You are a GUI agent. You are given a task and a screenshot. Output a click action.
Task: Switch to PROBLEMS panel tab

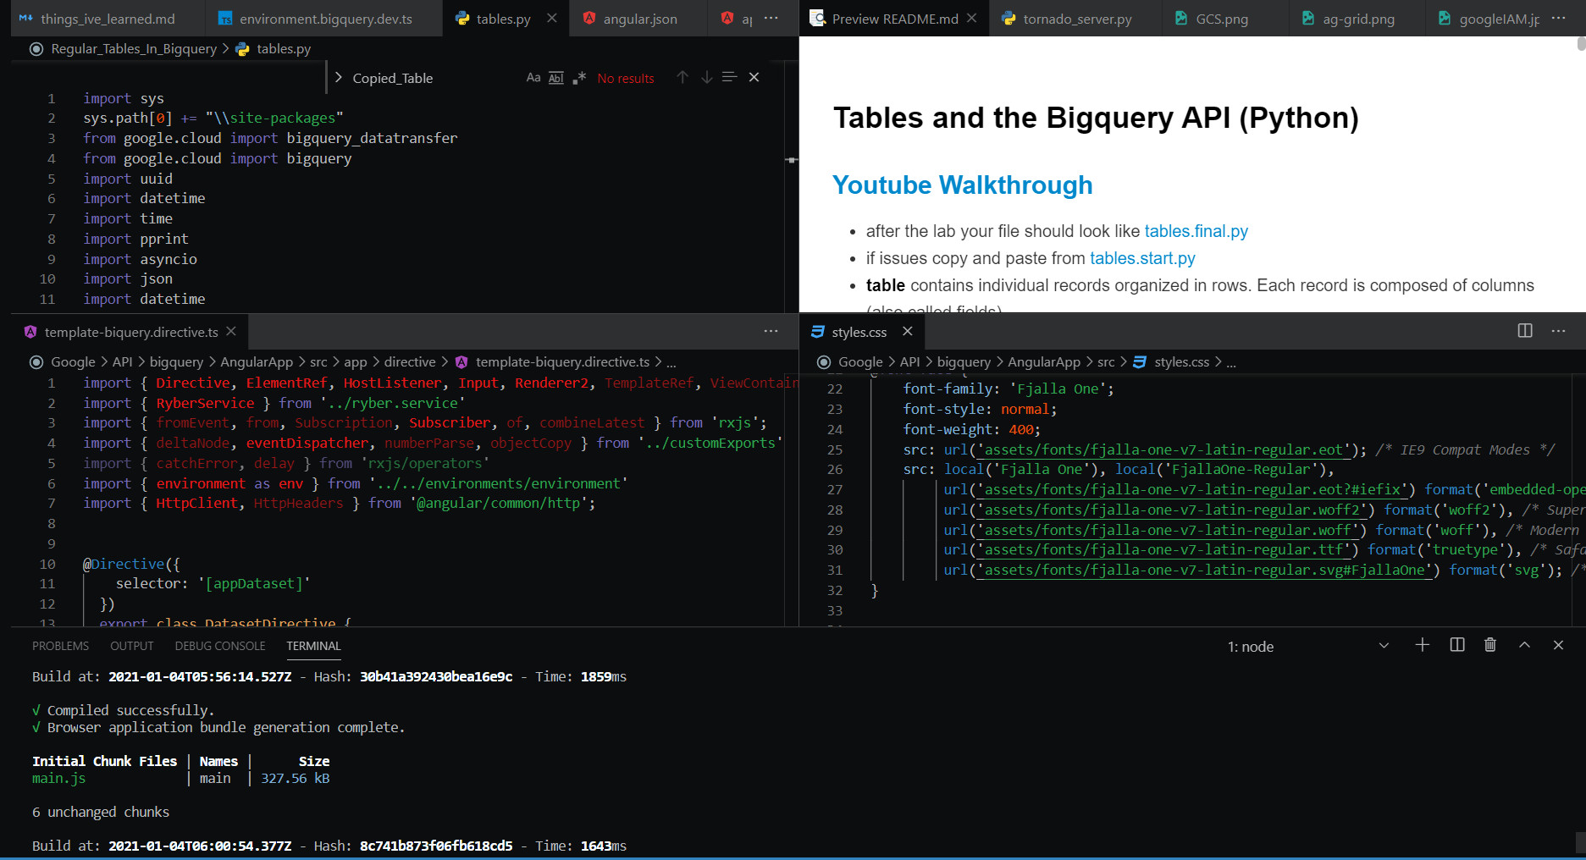60,646
